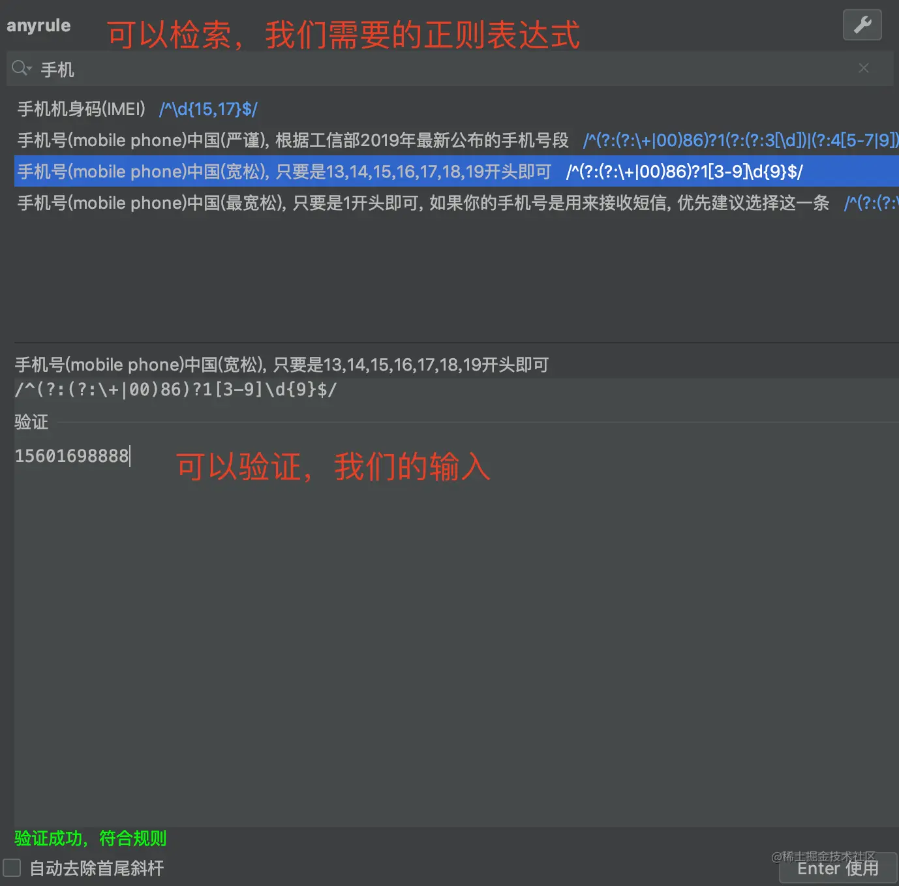The height and width of the screenshot is (886, 899).
Task: Click the 验证 section label
Action: tap(31, 422)
